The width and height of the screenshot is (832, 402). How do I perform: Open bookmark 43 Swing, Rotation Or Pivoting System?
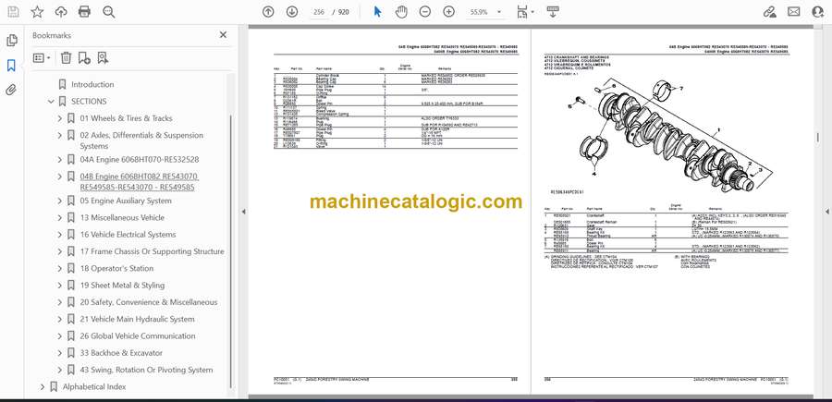tap(146, 371)
